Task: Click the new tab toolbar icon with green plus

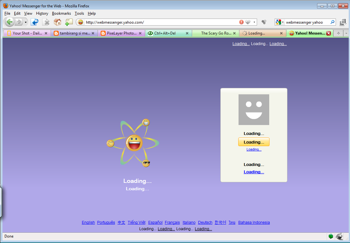Action: click(x=69, y=22)
